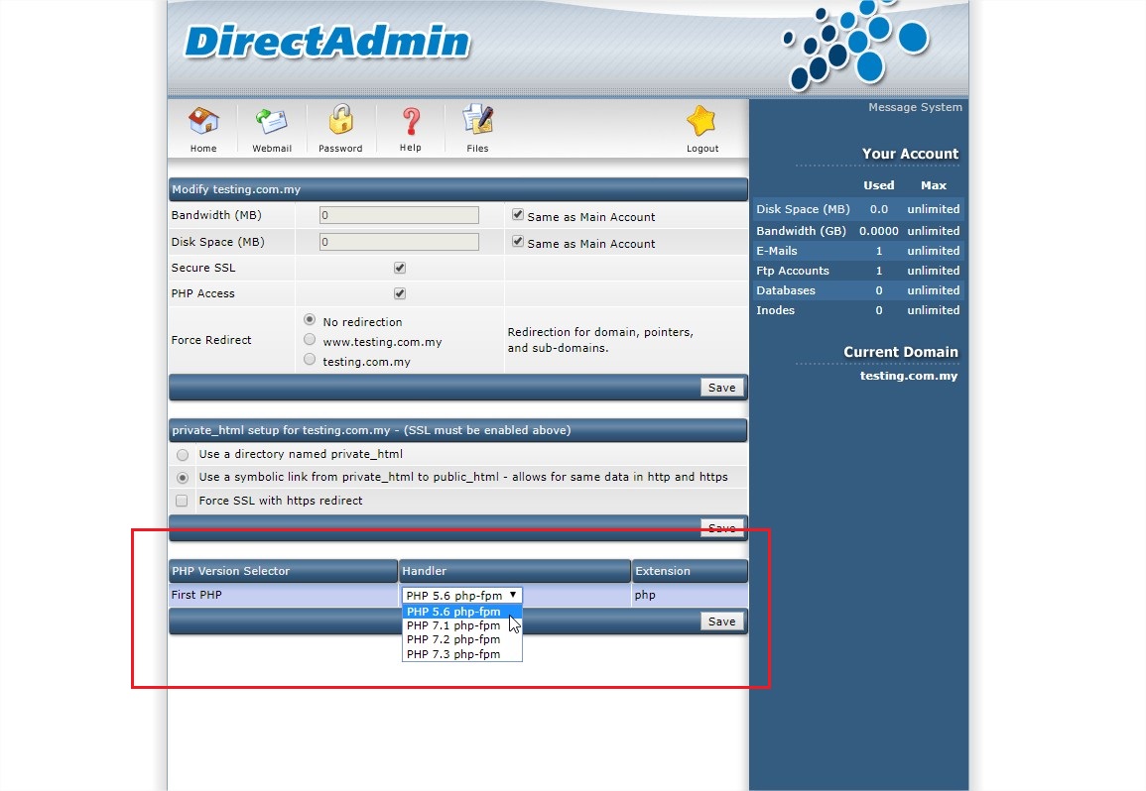Save the PHP Version Selector settings
Image resolution: width=1146 pixels, height=791 pixels.
(722, 621)
